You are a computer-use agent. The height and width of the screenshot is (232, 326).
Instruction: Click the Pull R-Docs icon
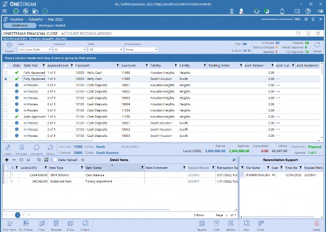26,223
